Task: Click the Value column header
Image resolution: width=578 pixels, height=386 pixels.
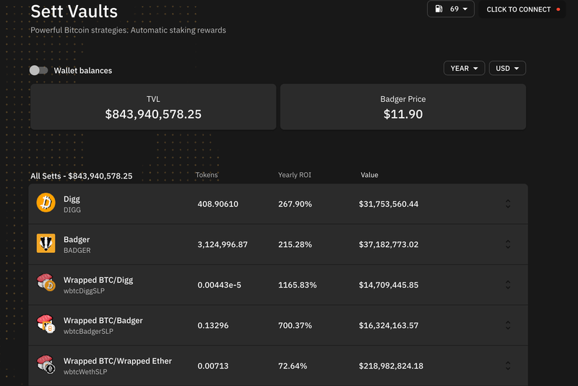Action: point(369,175)
